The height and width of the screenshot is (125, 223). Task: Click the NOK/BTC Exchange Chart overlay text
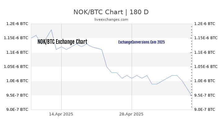62,42
